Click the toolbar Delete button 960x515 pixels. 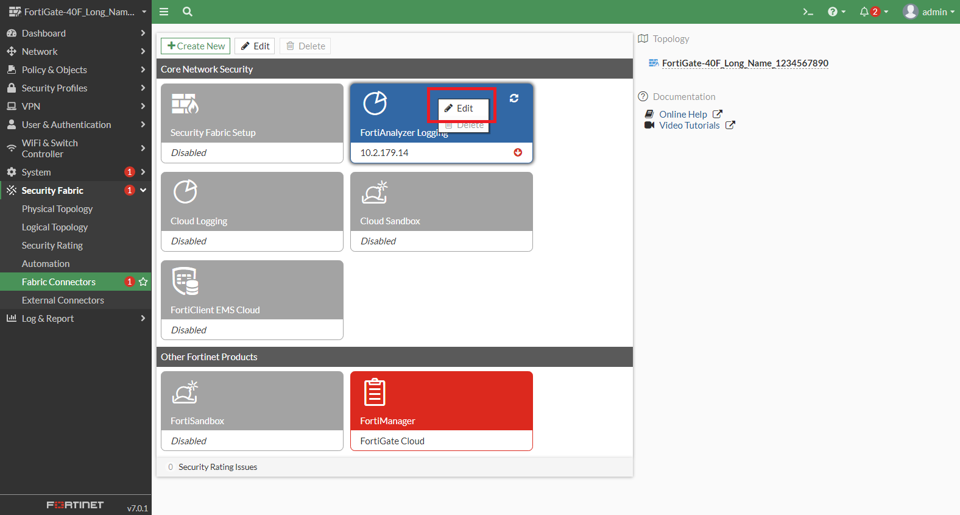point(305,46)
